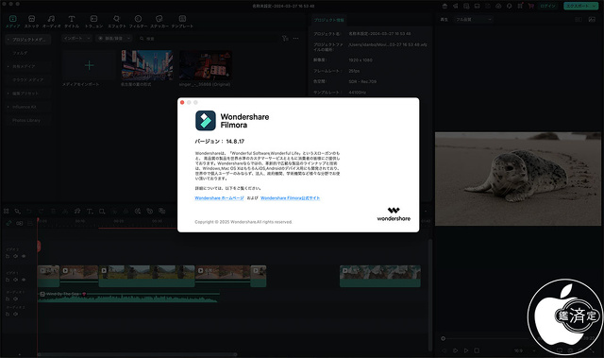This screenshot has width=604, height=358.
Task: Open the apps grid icon
Action: click(520, 6)
